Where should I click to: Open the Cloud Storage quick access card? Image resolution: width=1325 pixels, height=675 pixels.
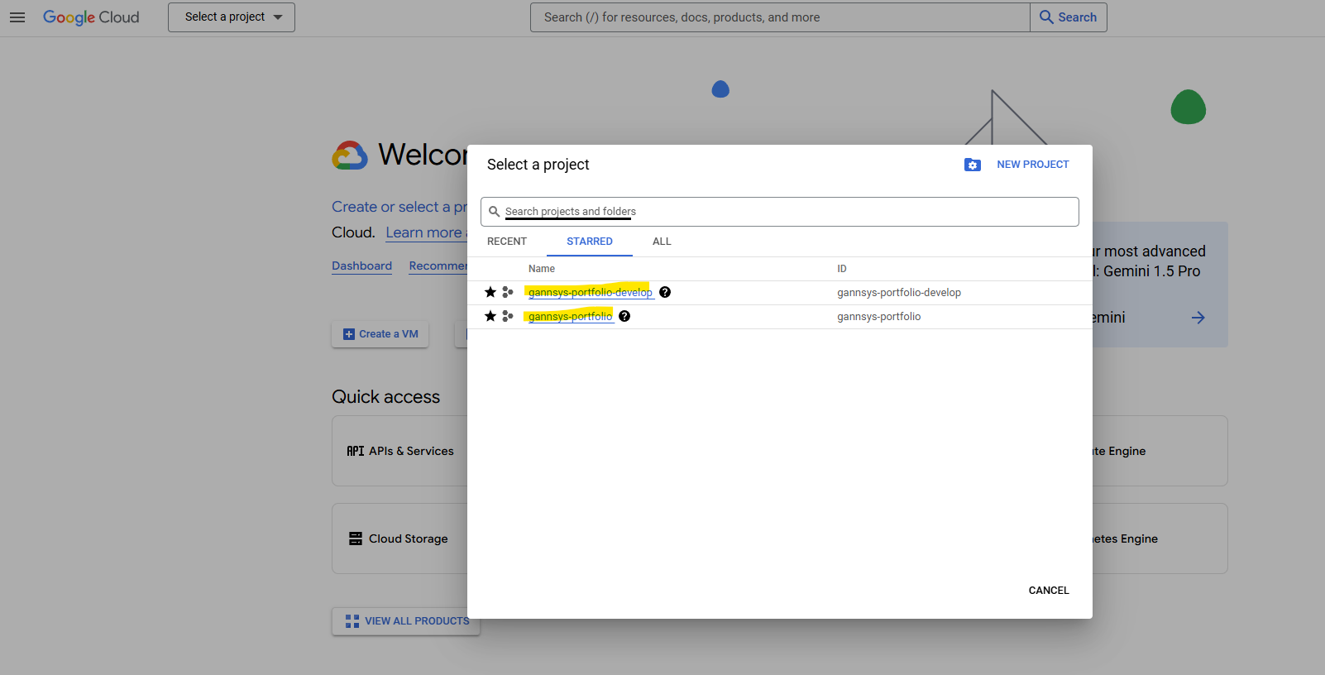point(400,539)
